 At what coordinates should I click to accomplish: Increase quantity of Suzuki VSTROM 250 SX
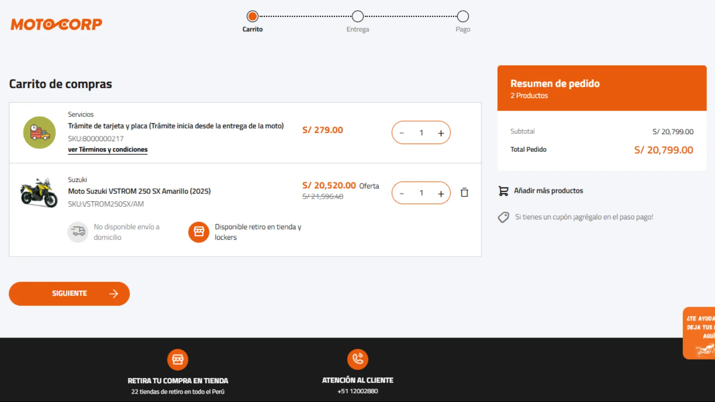(x=441, y=193)
